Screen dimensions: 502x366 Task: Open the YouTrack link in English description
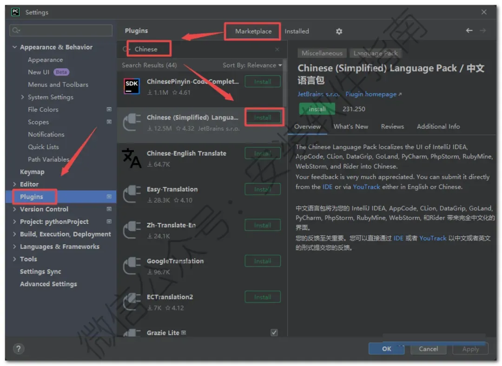coord(366,187)
